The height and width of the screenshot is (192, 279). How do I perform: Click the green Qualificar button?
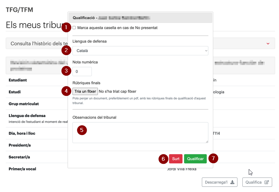(195, 159)
